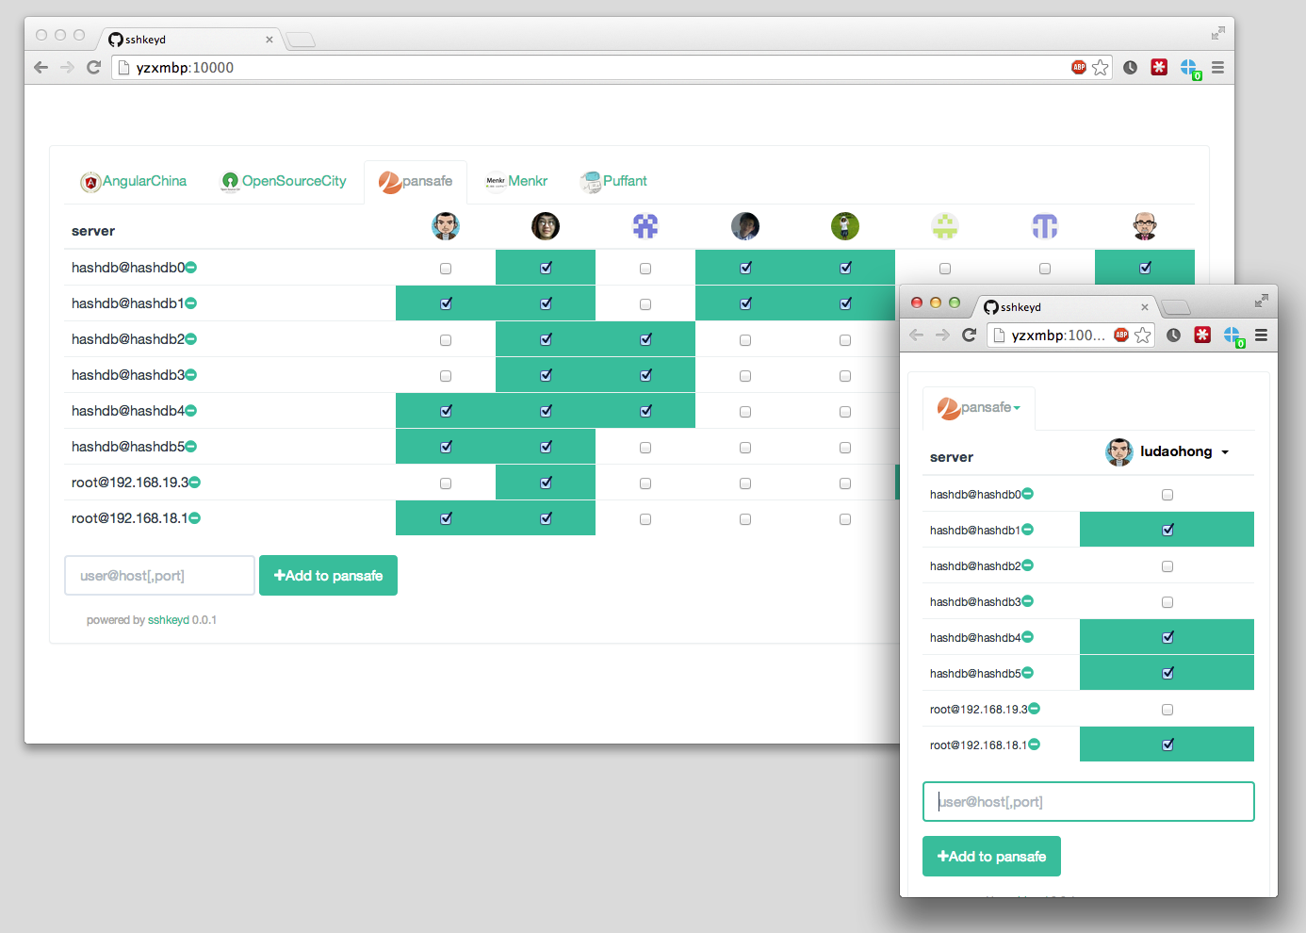Image resolution: width=1306 pixels, height=933 pixels.
Task: Check third user checkbox for hashdb@hashdb5
Action: [645, 448]
